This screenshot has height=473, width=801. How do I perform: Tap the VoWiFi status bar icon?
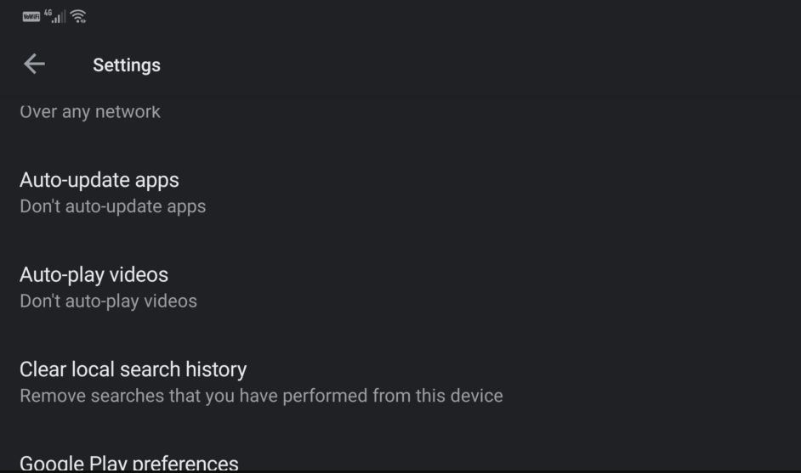tap(31, 16)
